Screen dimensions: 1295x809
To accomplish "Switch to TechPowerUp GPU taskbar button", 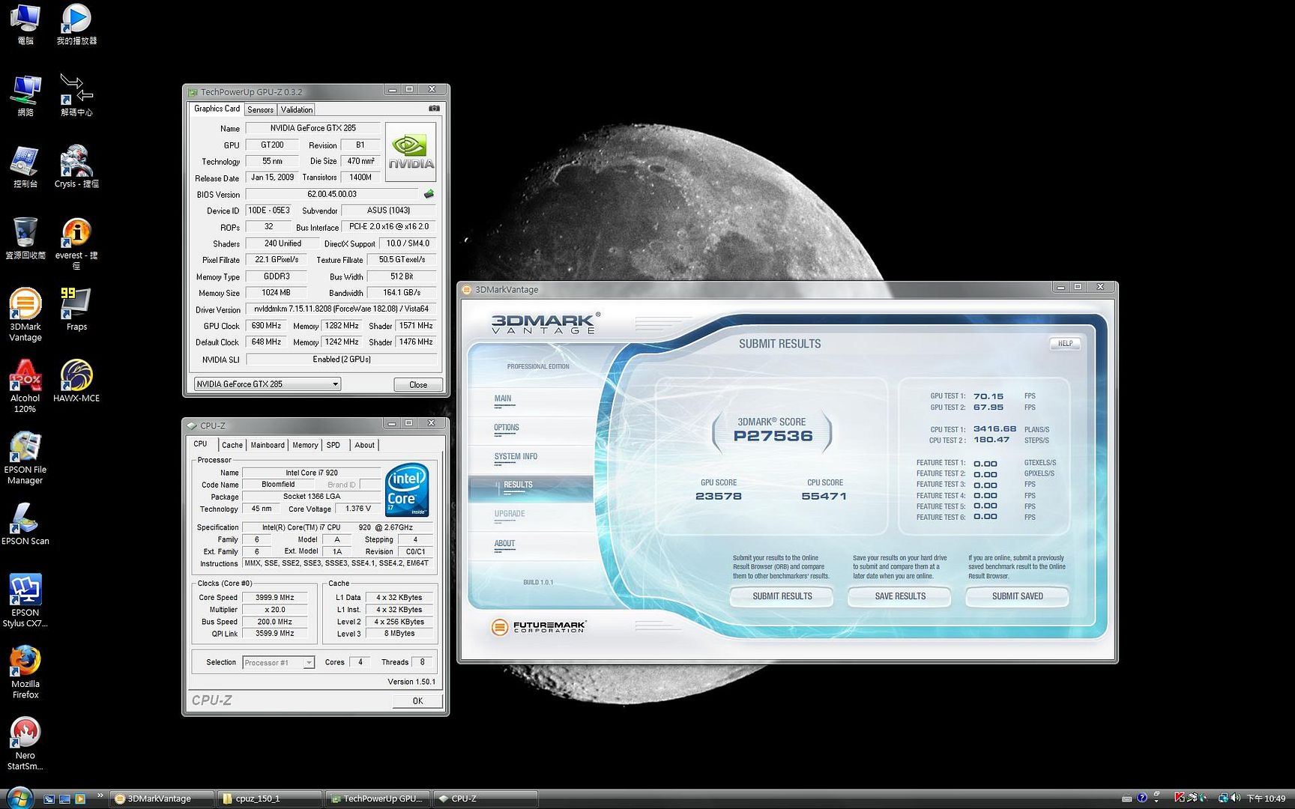I will pos(378,799).
